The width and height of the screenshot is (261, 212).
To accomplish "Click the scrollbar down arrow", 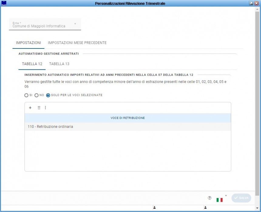I will (257, 208).
